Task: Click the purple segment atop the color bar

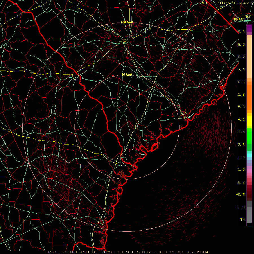Action: point(249,28)
